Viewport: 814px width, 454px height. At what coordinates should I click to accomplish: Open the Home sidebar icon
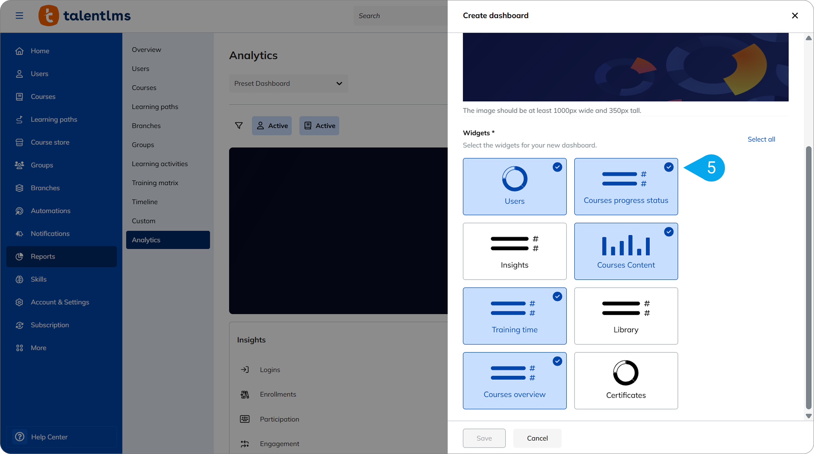19,51
